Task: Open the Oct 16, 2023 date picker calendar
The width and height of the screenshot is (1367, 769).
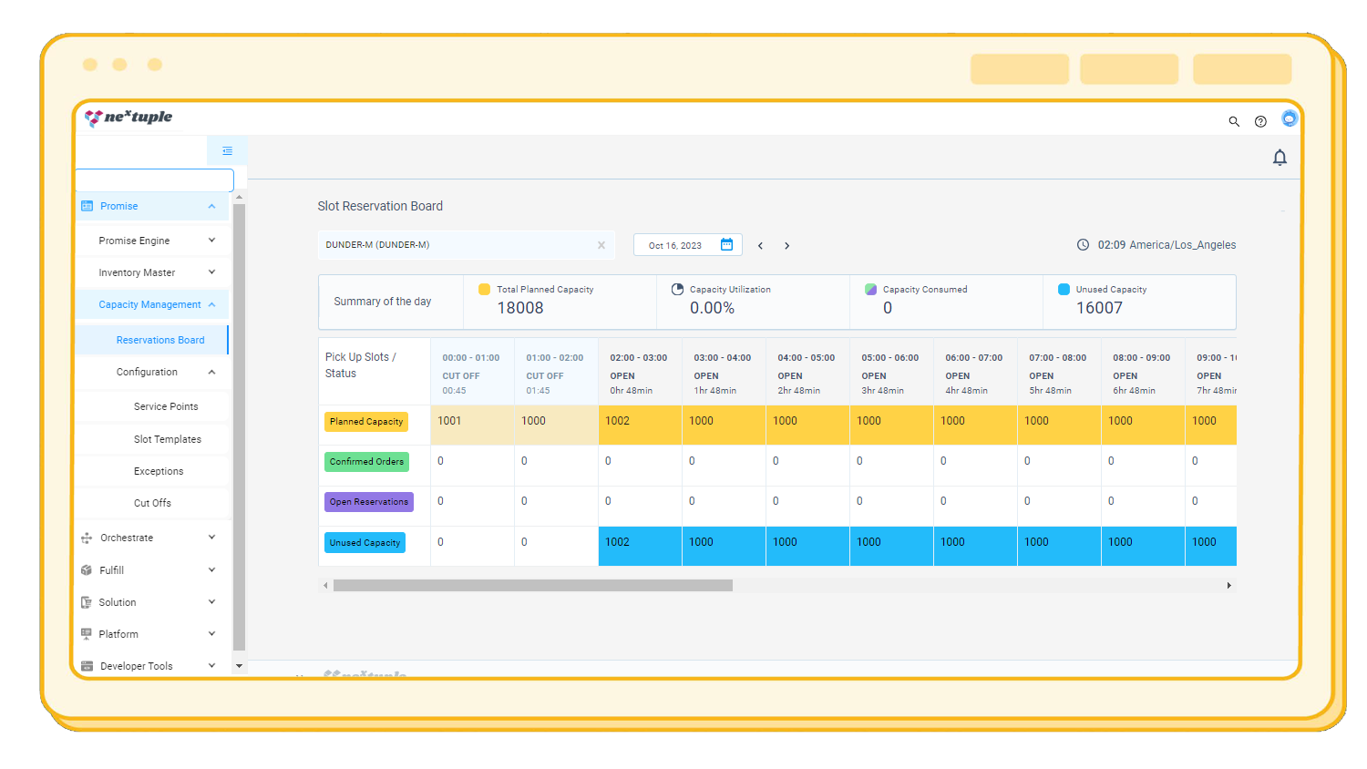Action: 726,244
